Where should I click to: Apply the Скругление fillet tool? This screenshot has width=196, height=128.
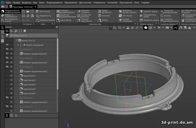click(64, 20)
